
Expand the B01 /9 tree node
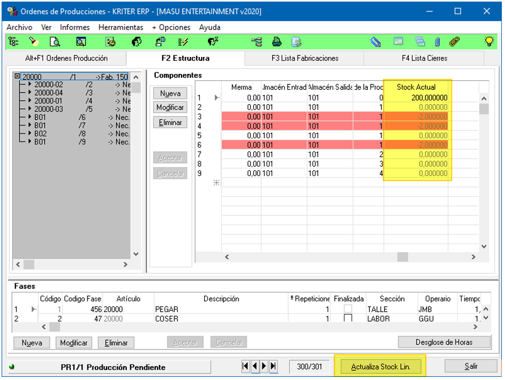pyautogui.click(x=29, y=141)
